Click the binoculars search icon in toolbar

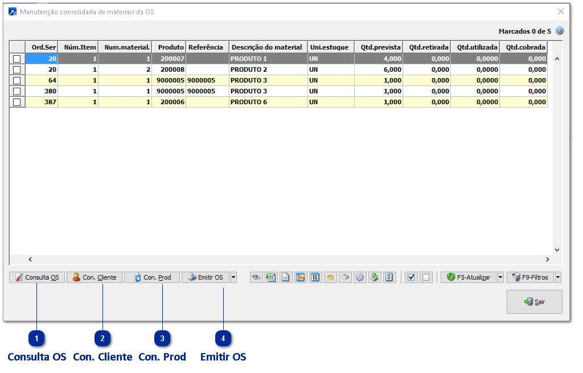point(256,277)
